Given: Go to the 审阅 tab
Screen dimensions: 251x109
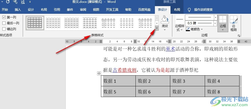Looking at the screenshot, I should pyautogui.click(x=83, y=10).
